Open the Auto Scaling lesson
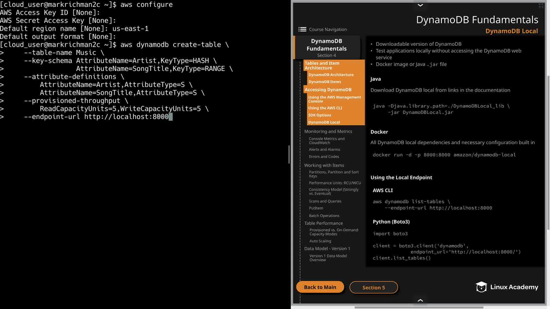The image size is (550, 309). click(x=320, y=241)
